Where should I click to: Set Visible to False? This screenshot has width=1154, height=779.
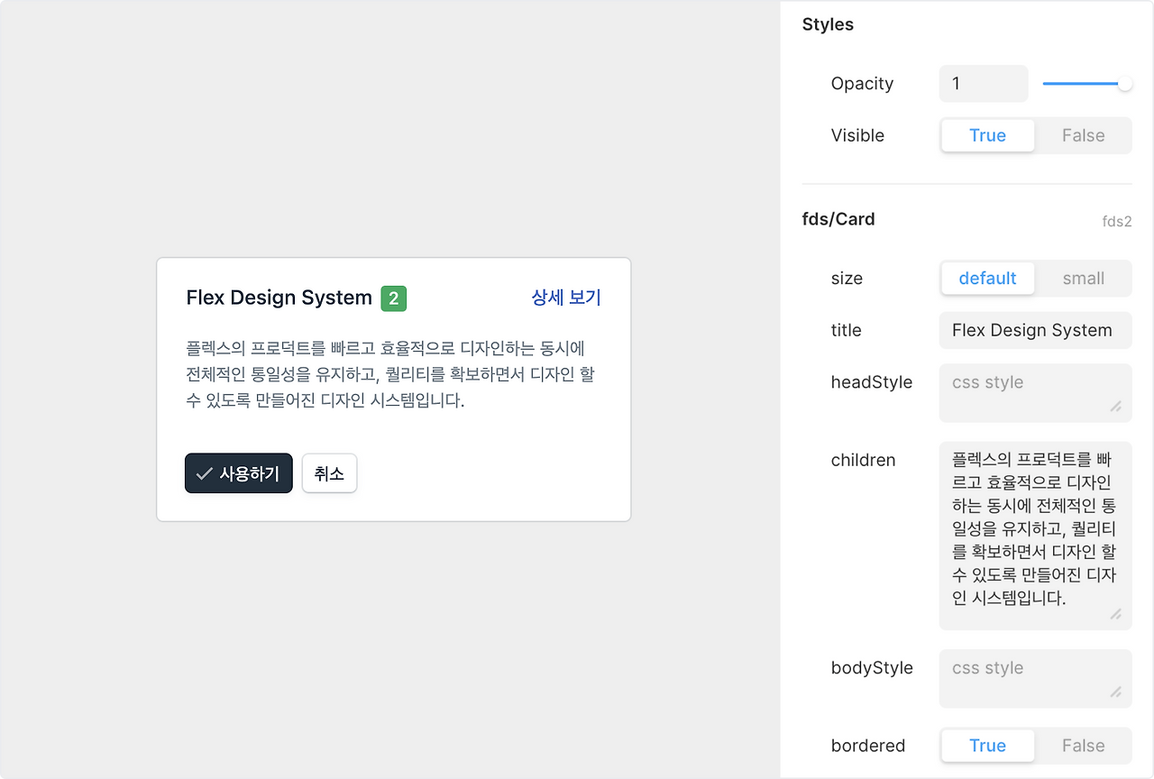(x=1083, y=136)
